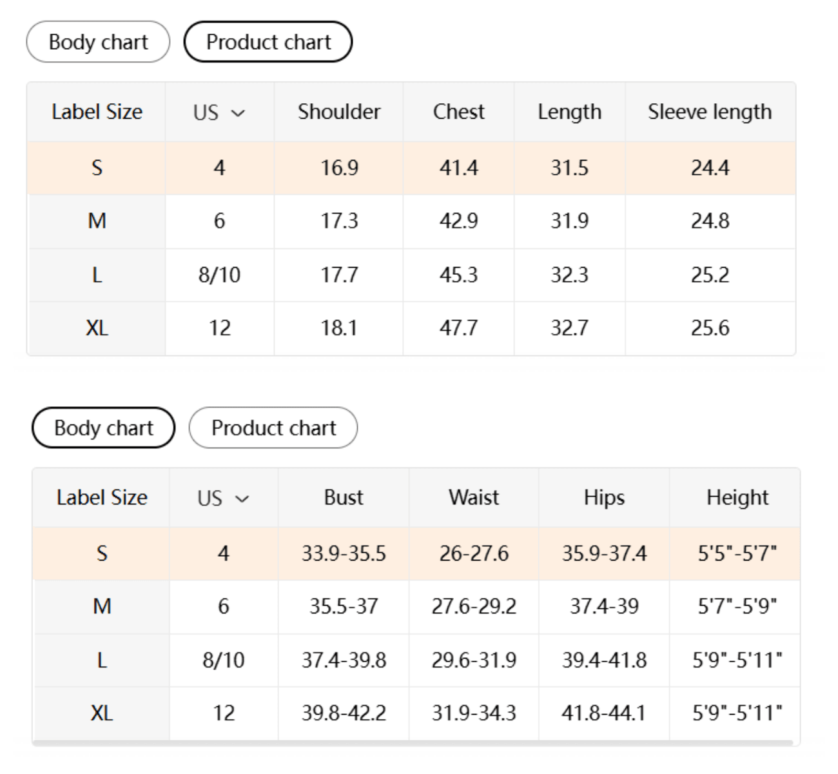Click the chevron arrow next to US in the Waist table
The height and width of the screenshot is (774, 838).
[242, 499]
